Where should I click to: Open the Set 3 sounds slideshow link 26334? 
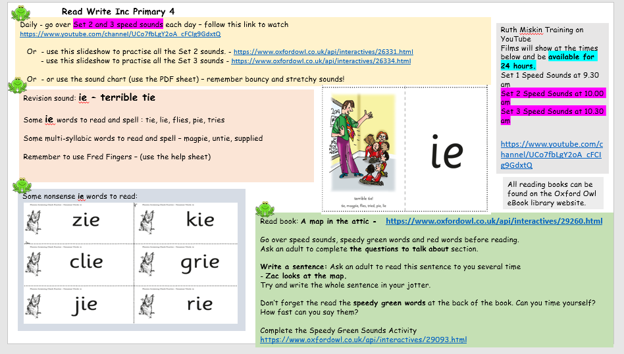pos(321,61)
